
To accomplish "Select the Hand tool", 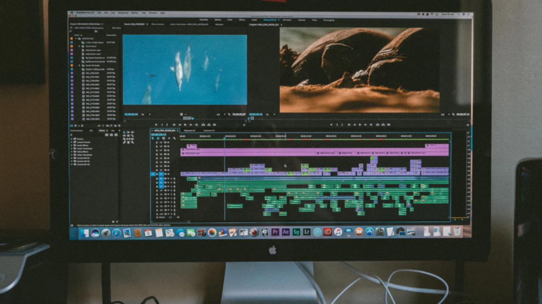I will click(128, 142).
